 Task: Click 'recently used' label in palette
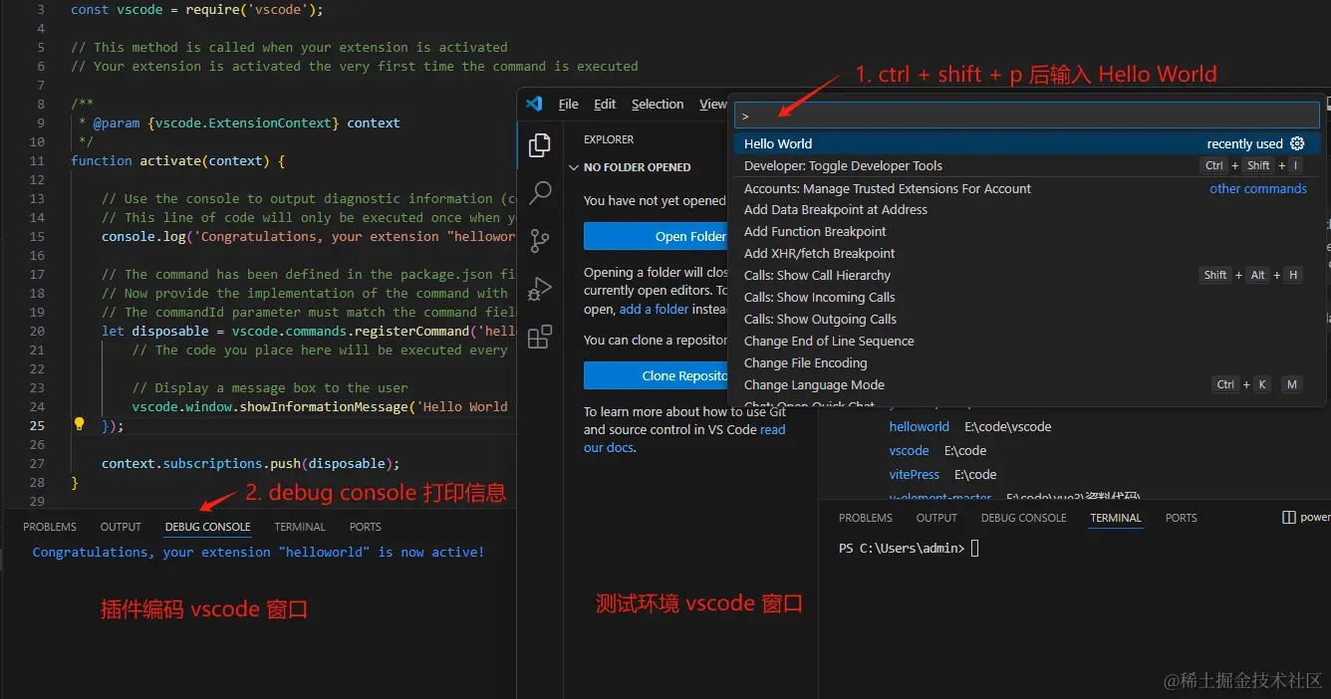coord(1244,143)
